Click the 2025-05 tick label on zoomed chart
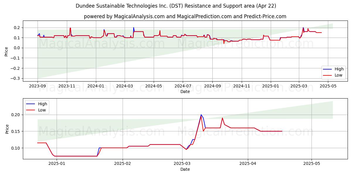 click(x=312, y=164)
